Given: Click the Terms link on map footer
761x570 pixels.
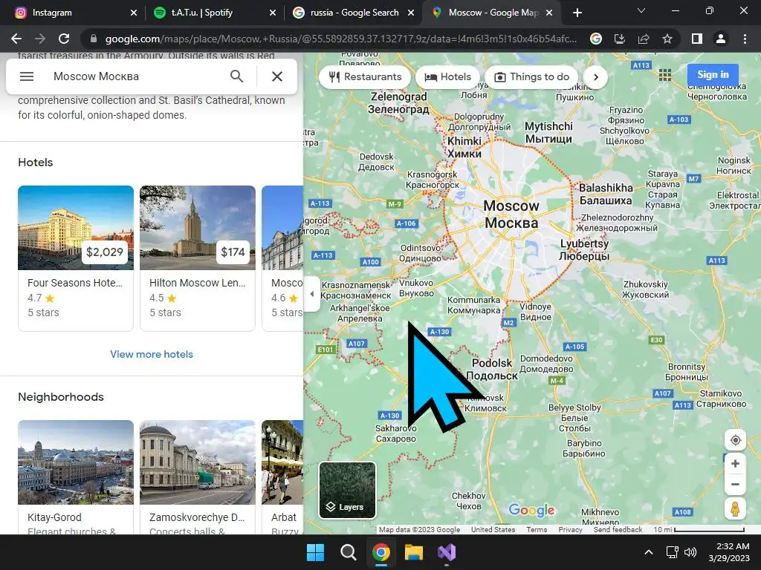Looking at the screenshot, I should (537, 530).
